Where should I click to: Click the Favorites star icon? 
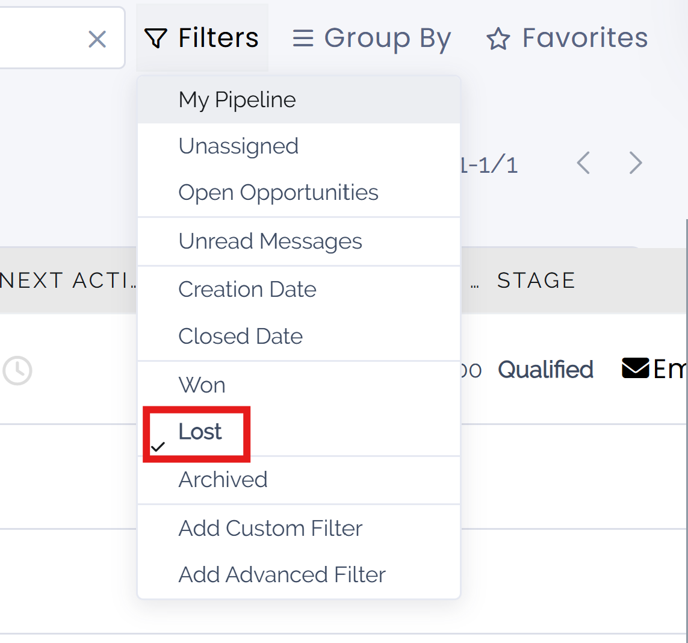pyautogui.click(x=498, y=37)
